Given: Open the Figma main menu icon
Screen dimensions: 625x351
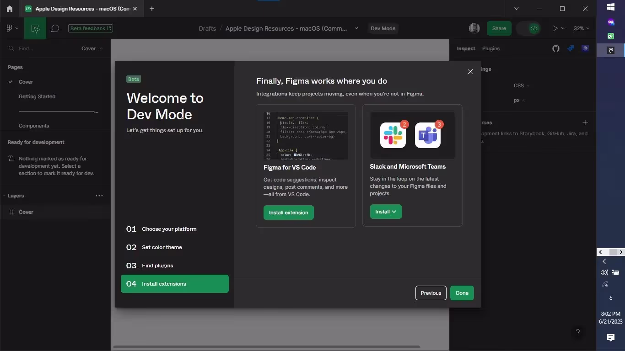Looking at the screenshot, I should (11, 28).
